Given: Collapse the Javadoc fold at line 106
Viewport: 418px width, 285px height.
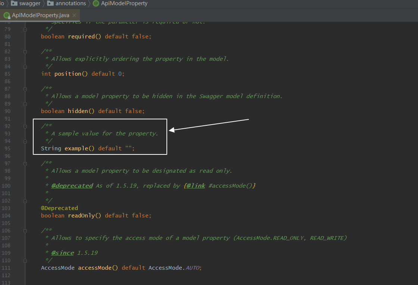Looking at the screenshot, I should click(25, 231).
